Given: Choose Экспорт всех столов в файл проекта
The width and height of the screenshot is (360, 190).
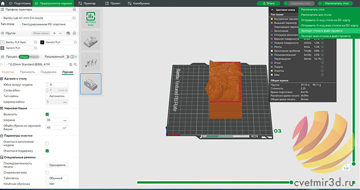Looking at the screenshot, I should tap(329, 36).
